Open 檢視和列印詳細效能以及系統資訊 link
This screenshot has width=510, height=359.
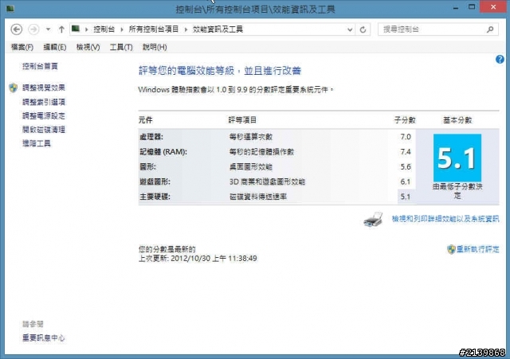click(x=445, y=219)
